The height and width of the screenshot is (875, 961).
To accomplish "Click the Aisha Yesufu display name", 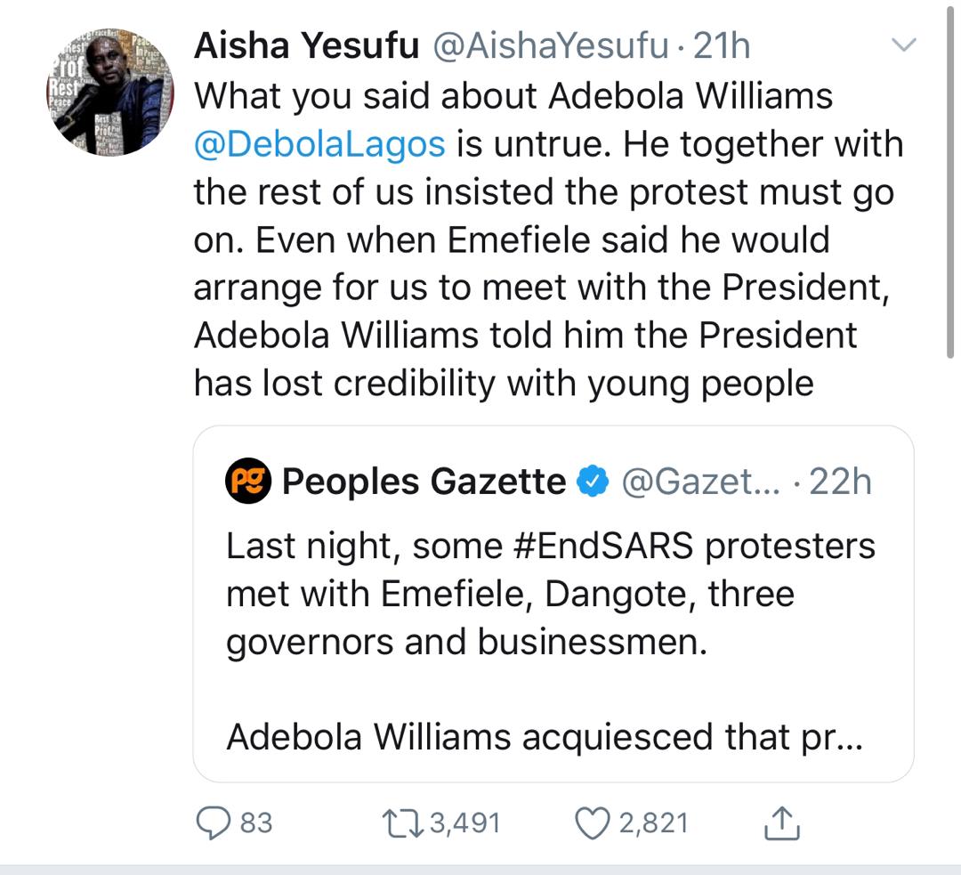I will 306,46.
